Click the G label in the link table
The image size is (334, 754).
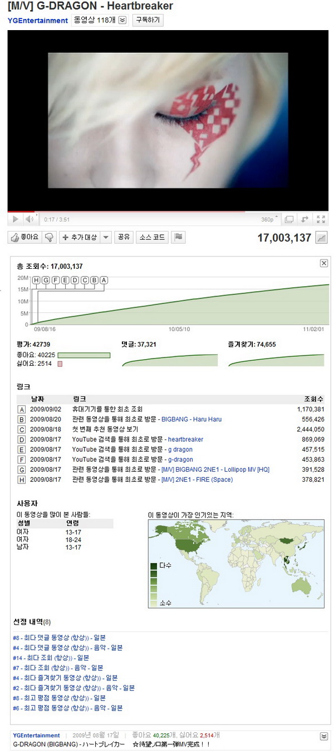(x=22, y=470)
